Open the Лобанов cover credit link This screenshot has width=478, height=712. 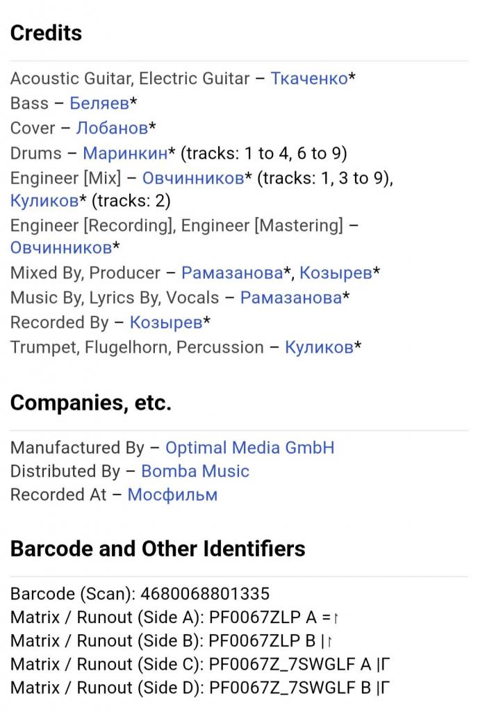[112, 128]
